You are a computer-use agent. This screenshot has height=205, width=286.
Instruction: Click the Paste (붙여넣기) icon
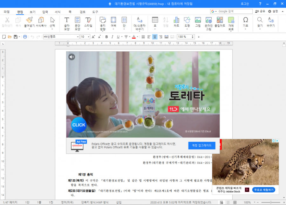[29, 20]
